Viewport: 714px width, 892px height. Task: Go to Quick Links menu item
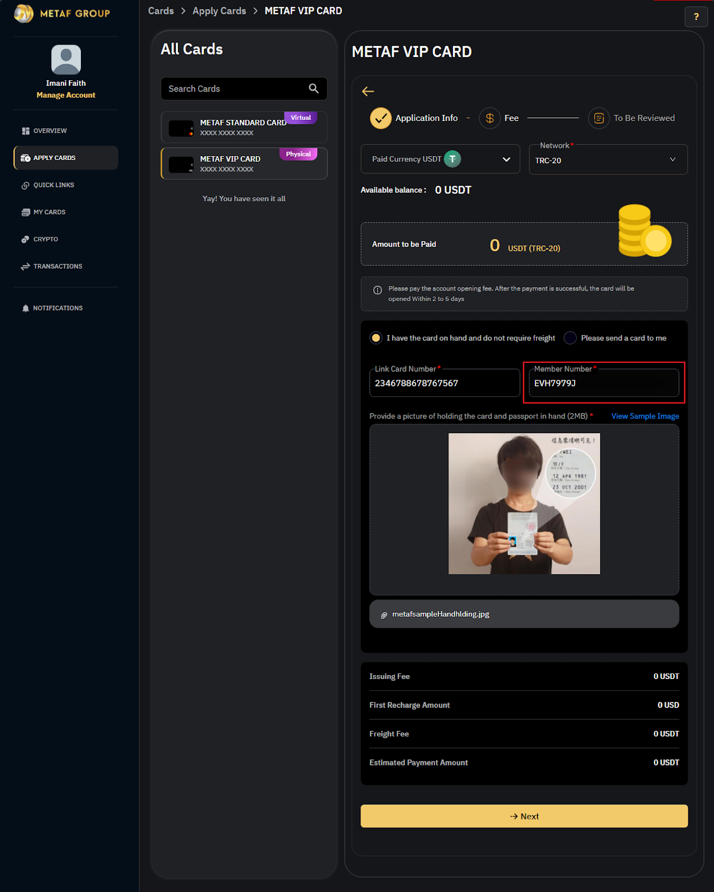coord(66,185)
